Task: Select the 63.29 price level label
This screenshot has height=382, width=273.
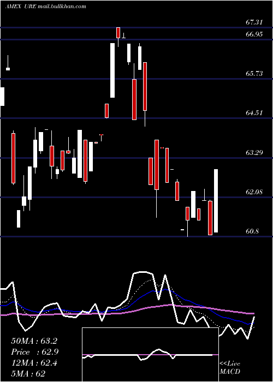Action: point(254,153)
